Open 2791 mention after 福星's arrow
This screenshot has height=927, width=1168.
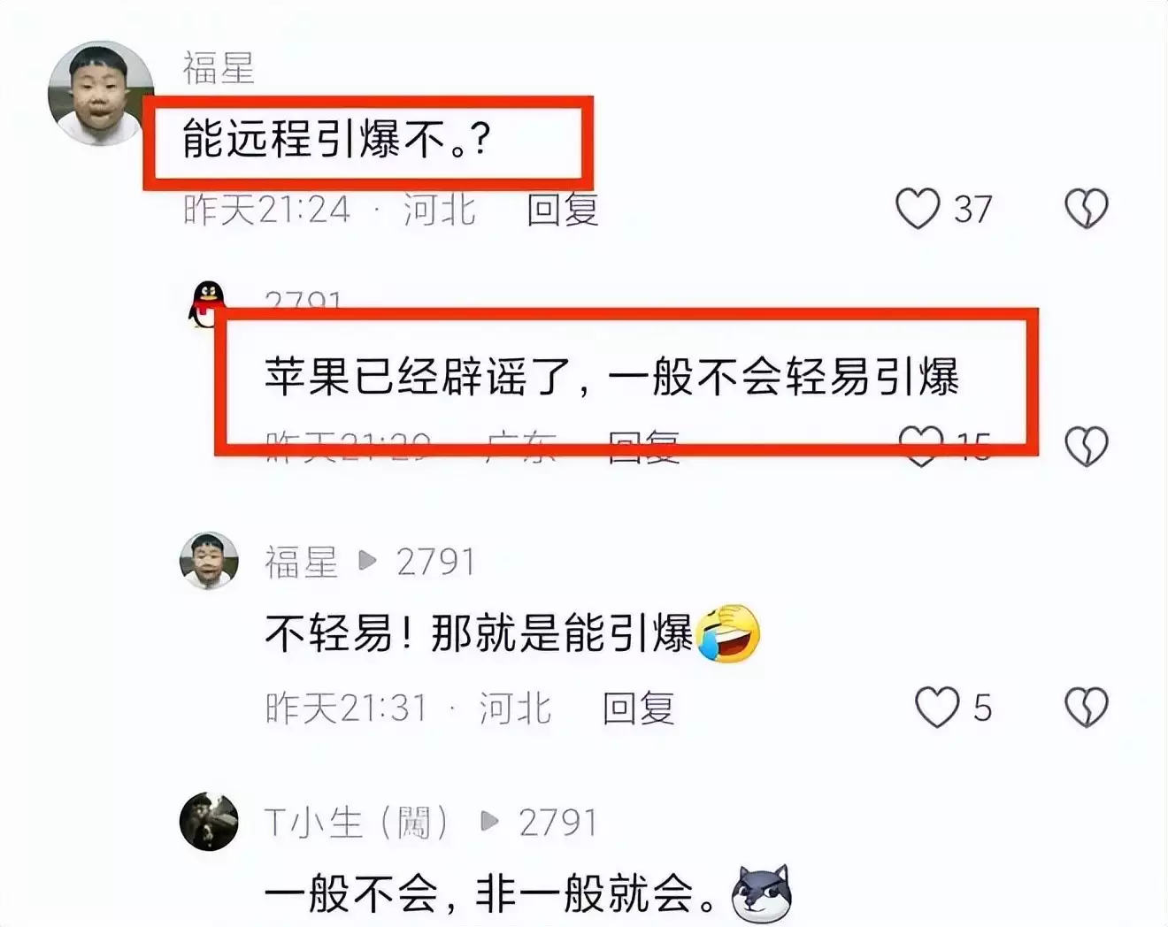click(x=435, y=562)
